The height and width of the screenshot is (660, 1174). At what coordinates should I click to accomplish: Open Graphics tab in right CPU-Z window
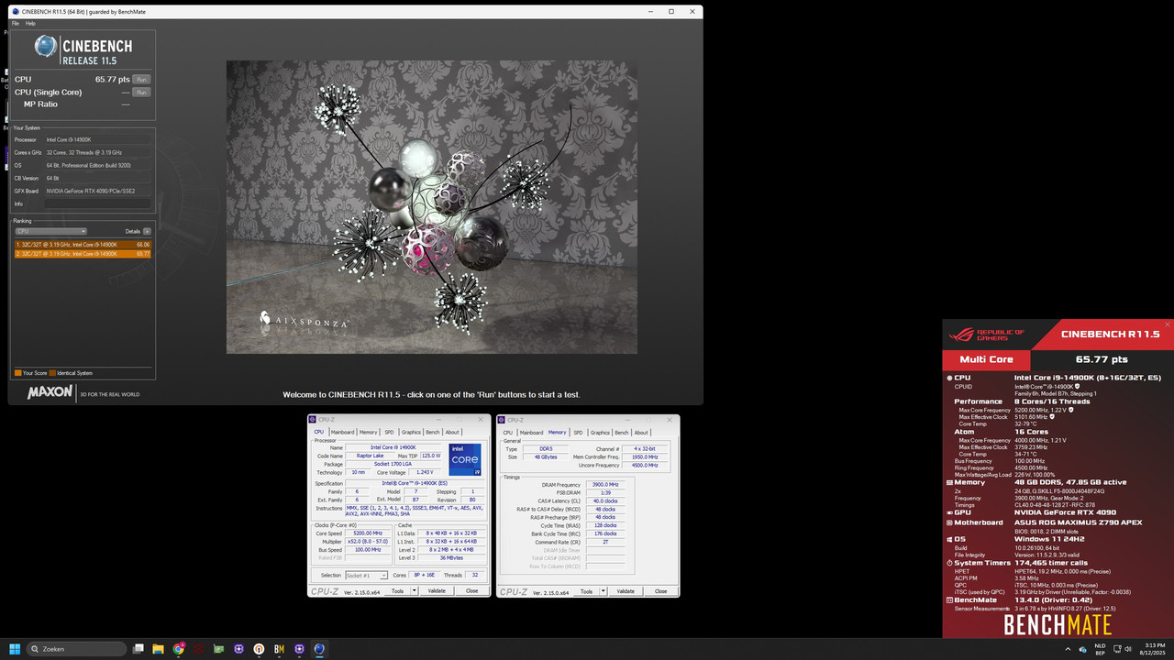[x=600, y=433]
